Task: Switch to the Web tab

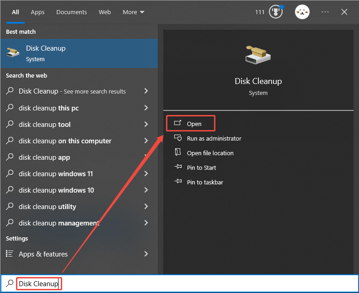Action: click(105, 12)
